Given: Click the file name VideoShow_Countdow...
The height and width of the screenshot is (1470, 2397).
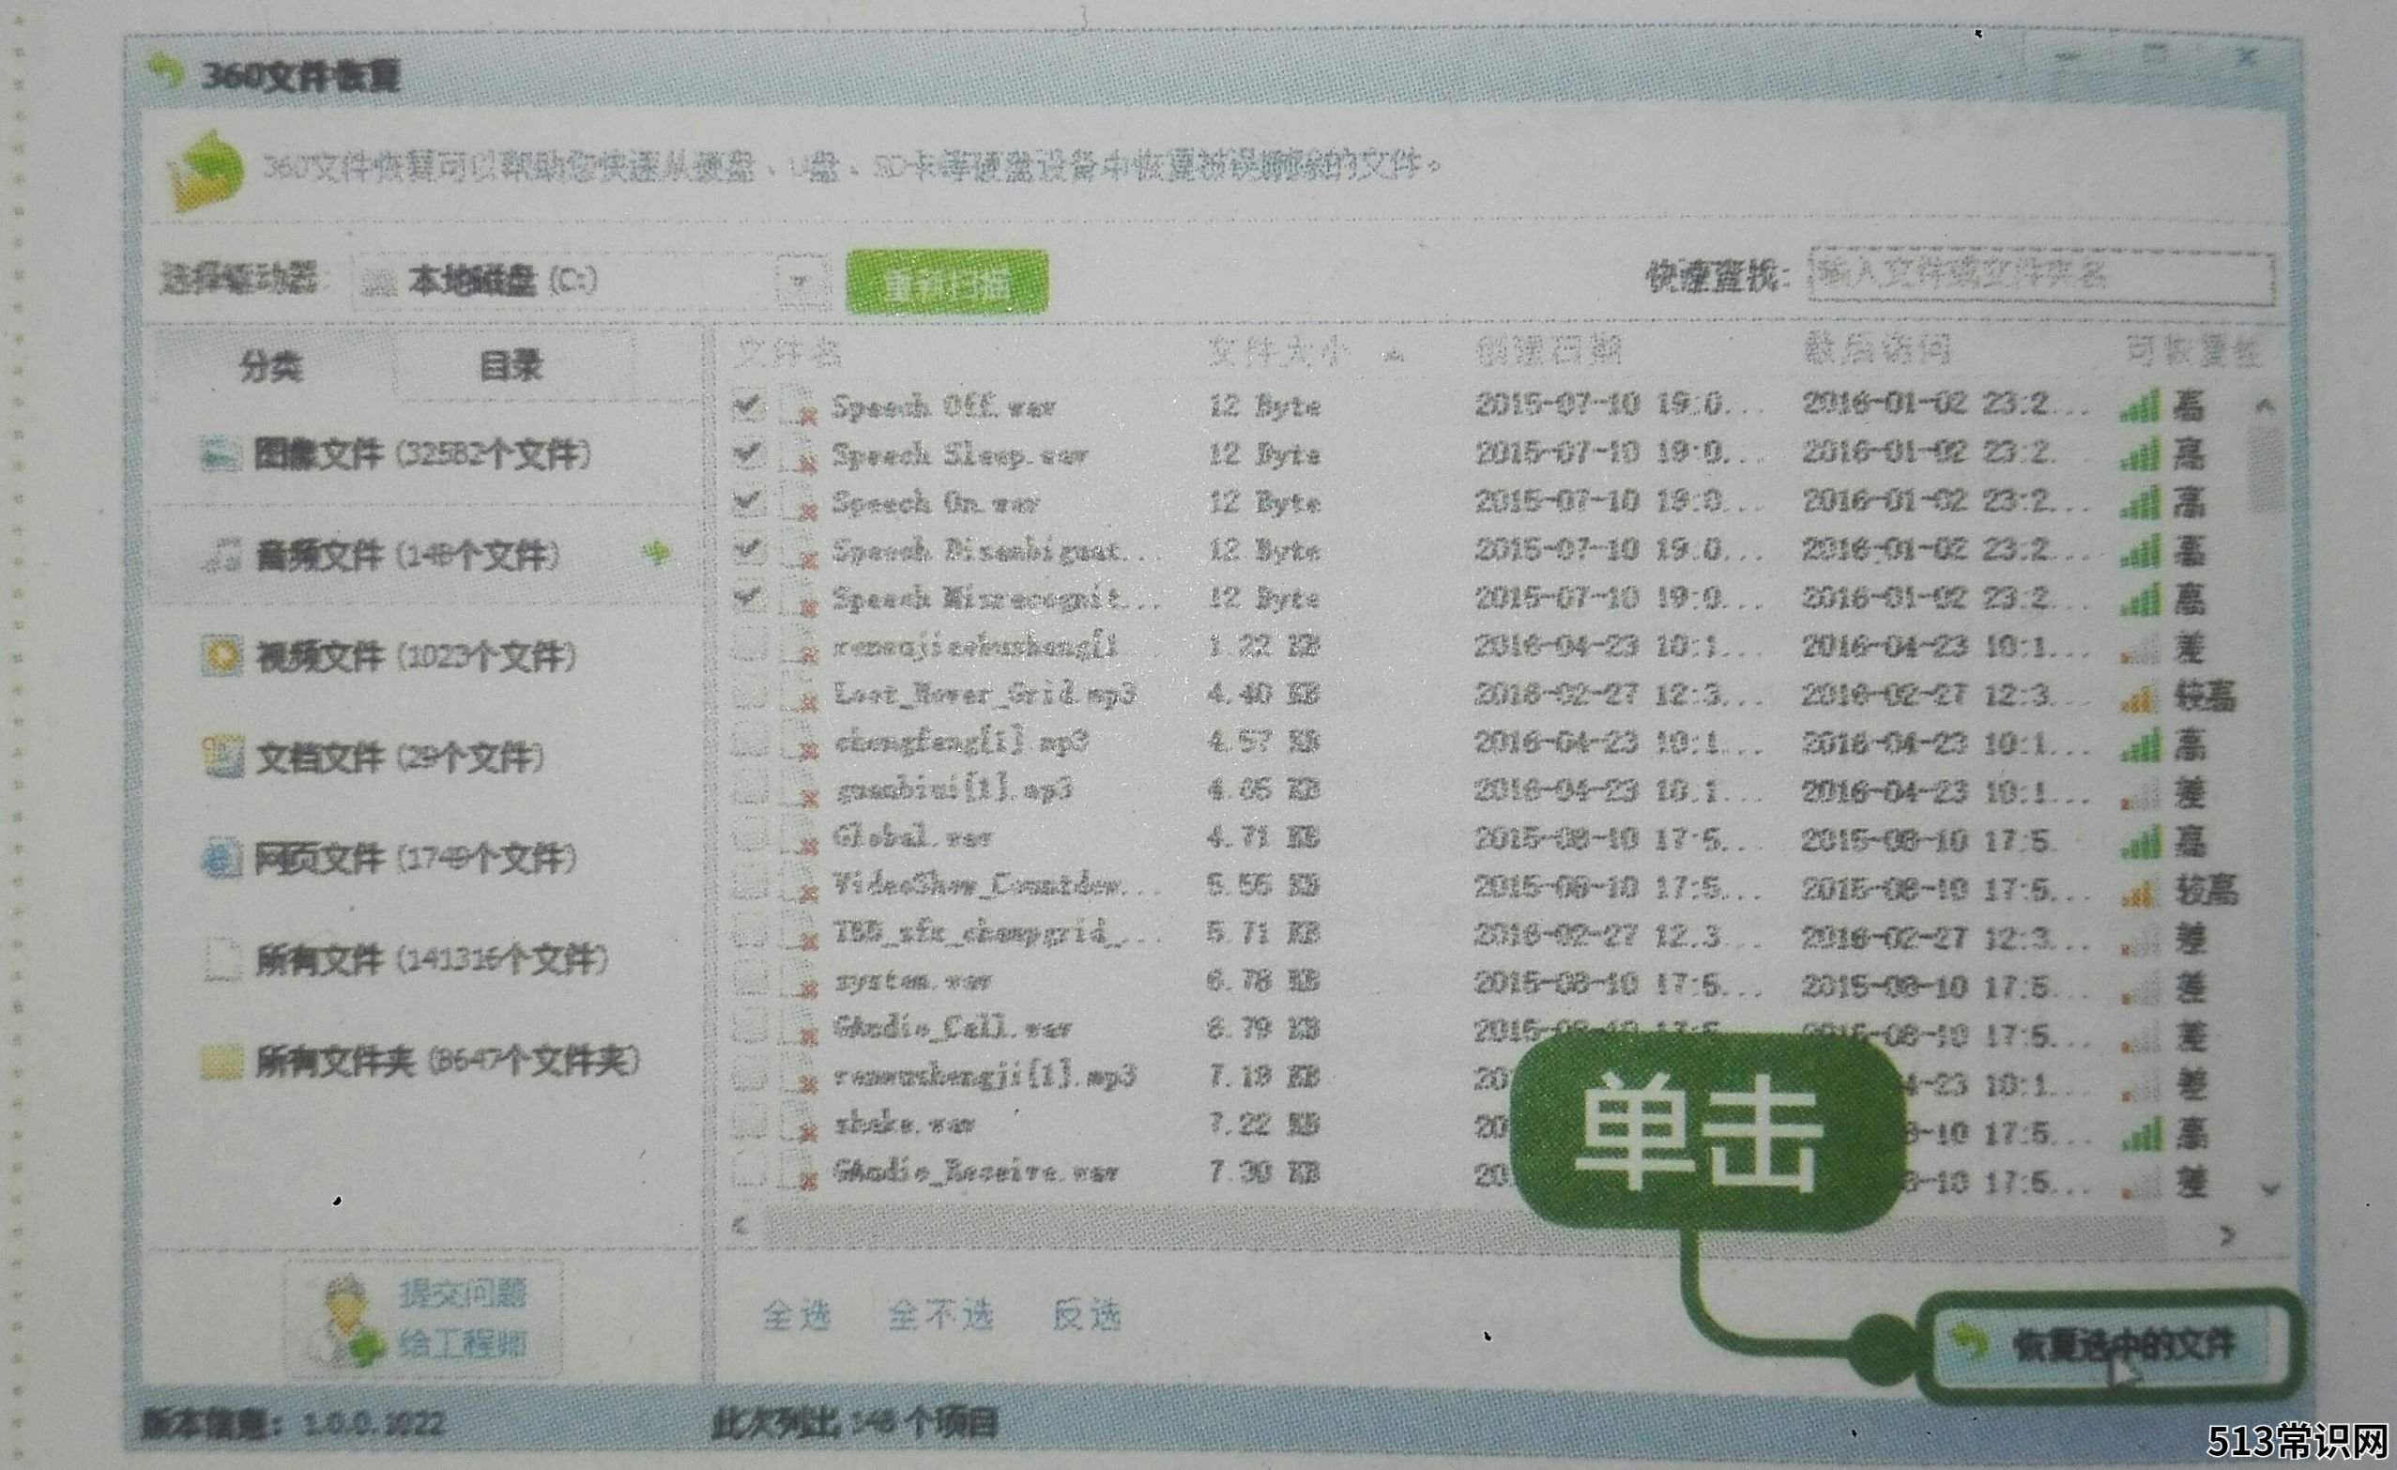Looking at the screenshot, I should point(996,885).
